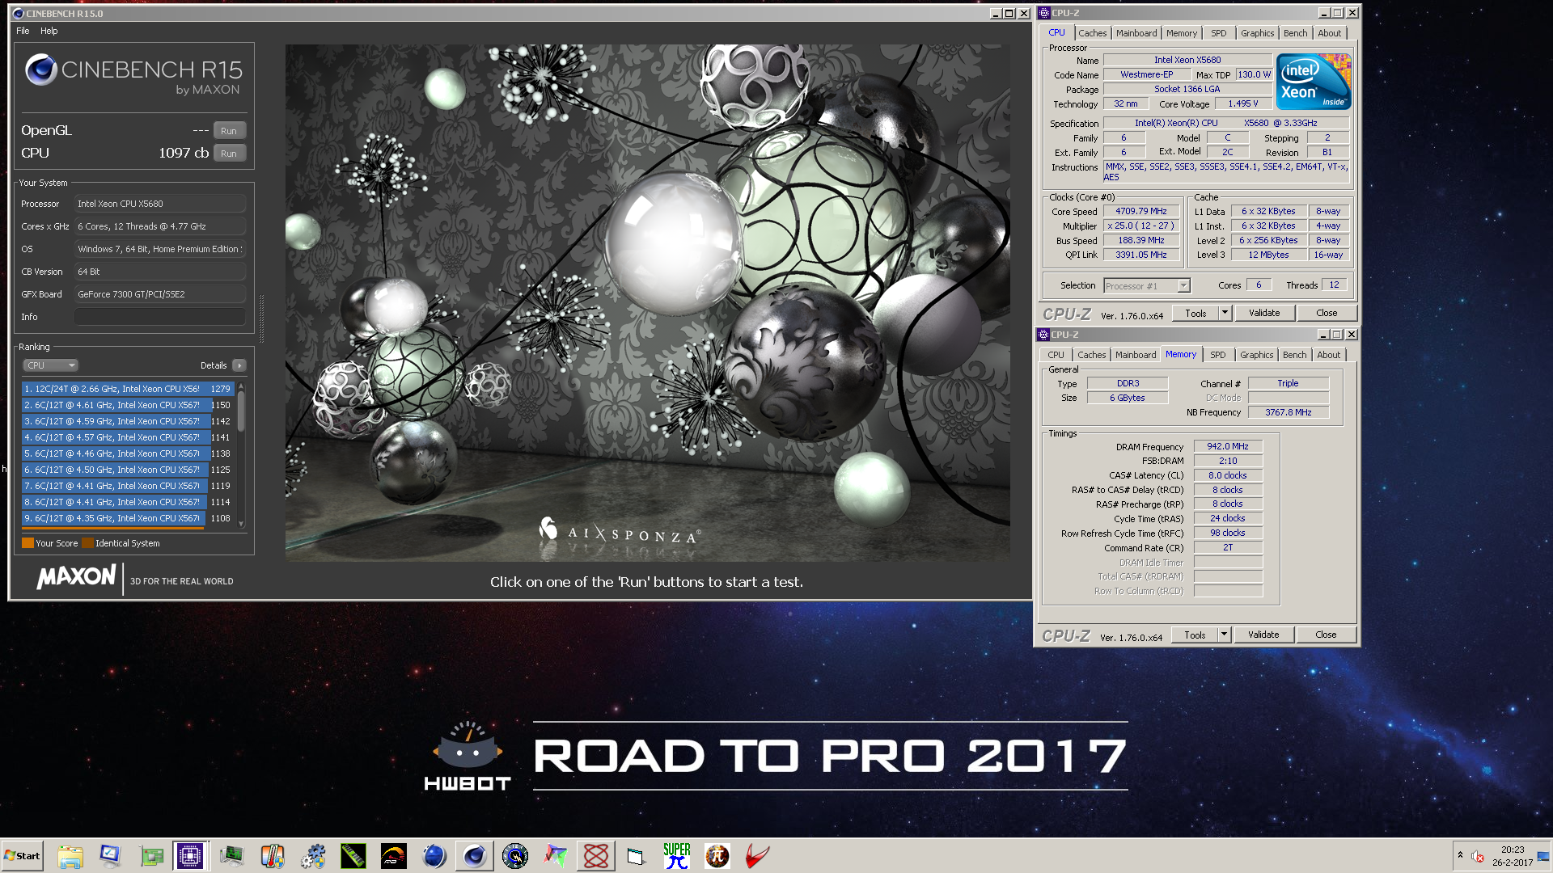Expand ranking Details arrow in Cinebench
This screenshot has width=1553, height=873.
(x=239, y=365)
